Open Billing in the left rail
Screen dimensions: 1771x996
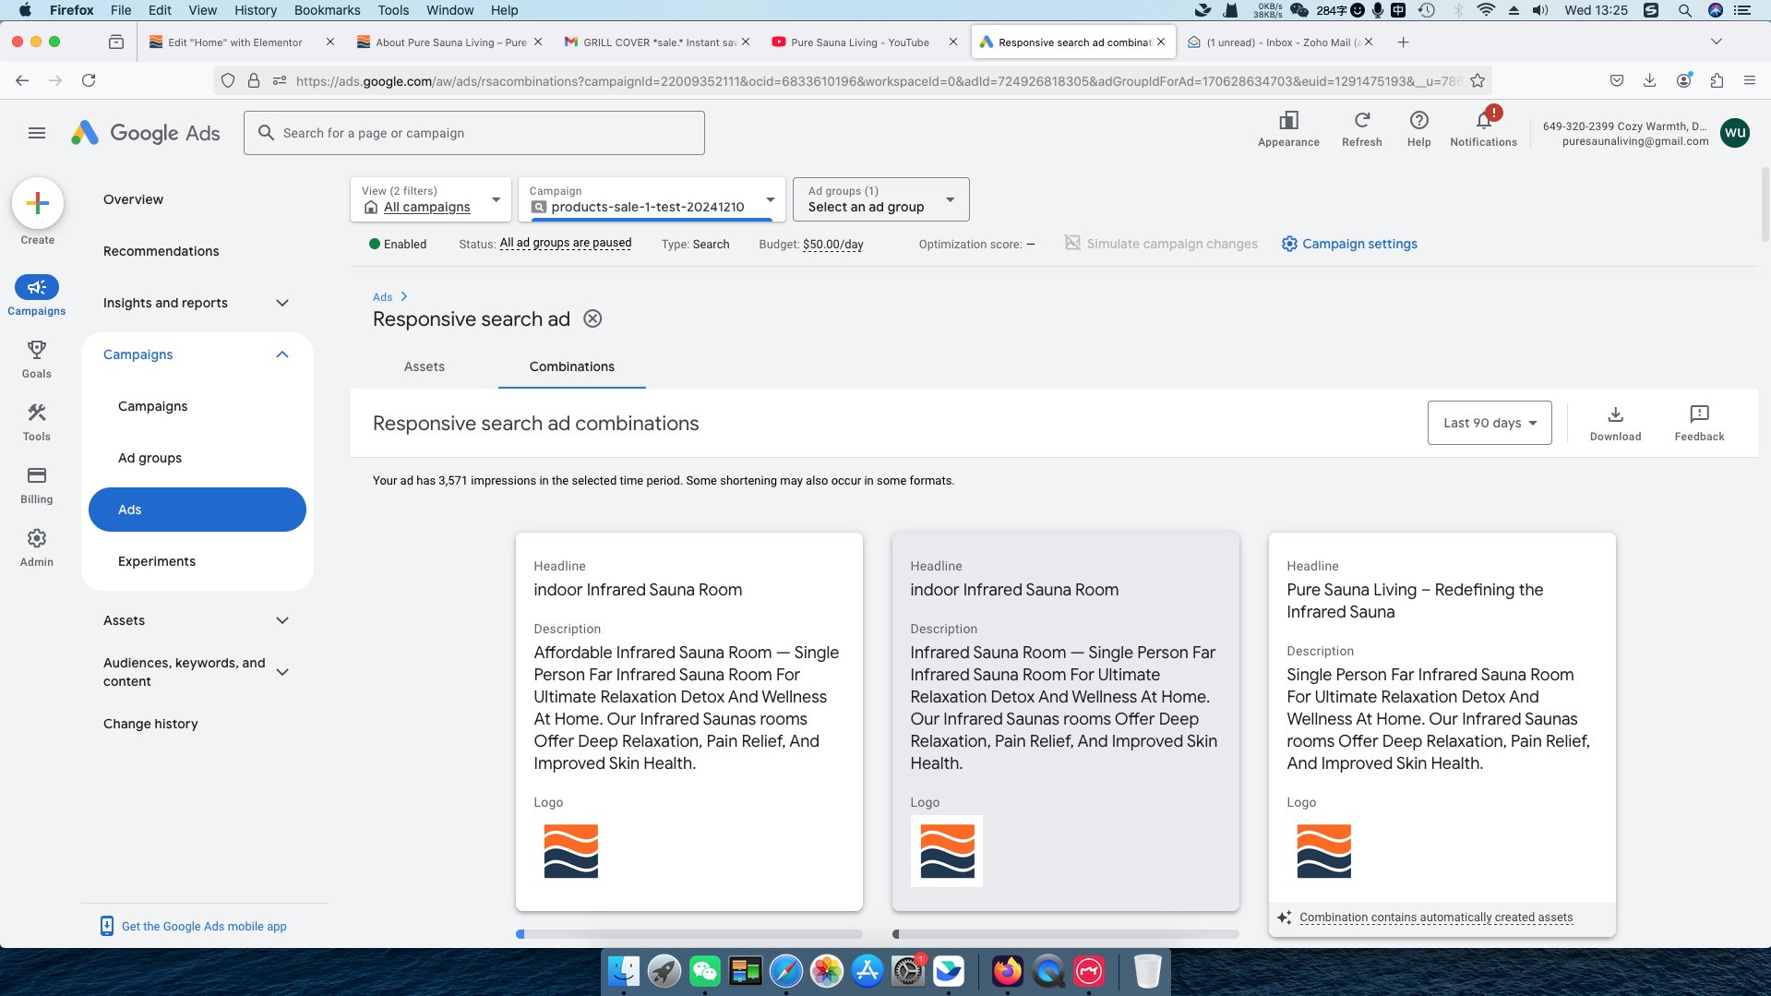(x=37, y=476)
